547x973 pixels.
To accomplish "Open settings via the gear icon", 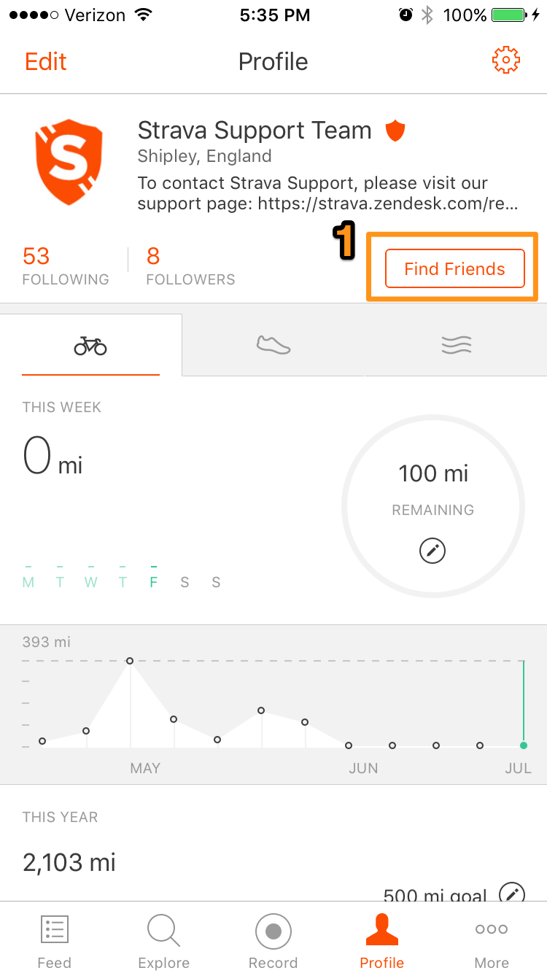I will [x=506, y=61].
